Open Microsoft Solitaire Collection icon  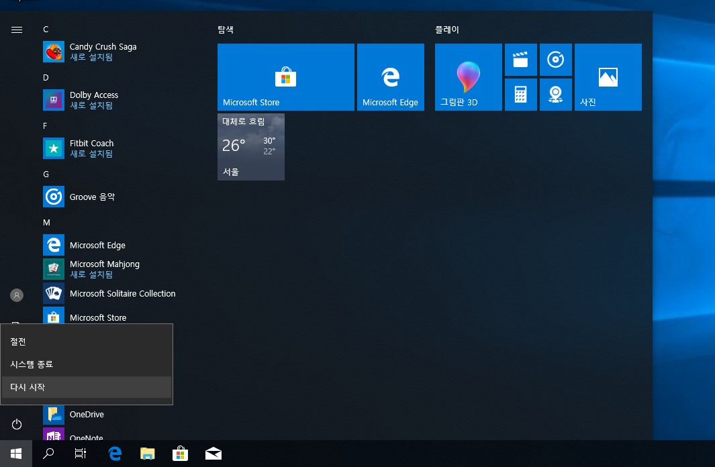tap(53, 293)
